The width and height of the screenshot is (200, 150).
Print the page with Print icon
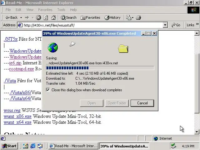coord(138,17)
